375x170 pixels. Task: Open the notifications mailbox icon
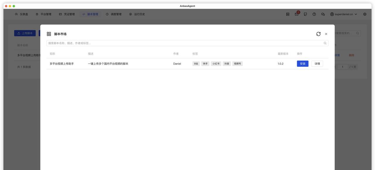click(x=296, y=13)
